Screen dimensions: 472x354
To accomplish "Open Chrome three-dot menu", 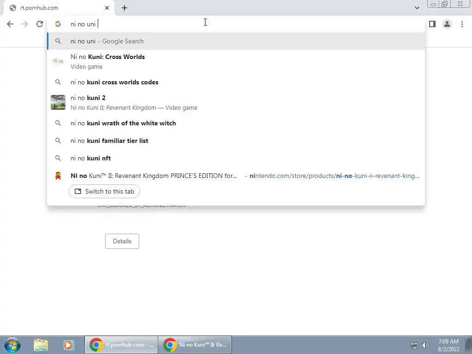I will point(462,24).
